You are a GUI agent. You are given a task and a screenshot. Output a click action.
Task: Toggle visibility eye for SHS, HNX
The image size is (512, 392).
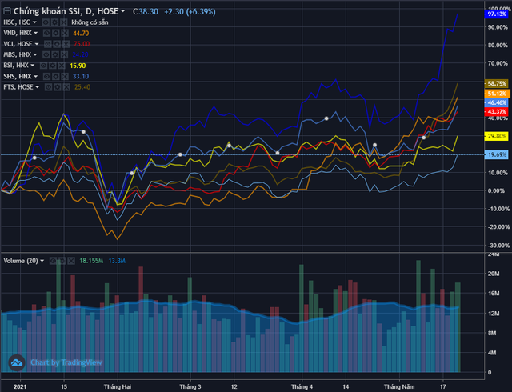click(46, 76)
